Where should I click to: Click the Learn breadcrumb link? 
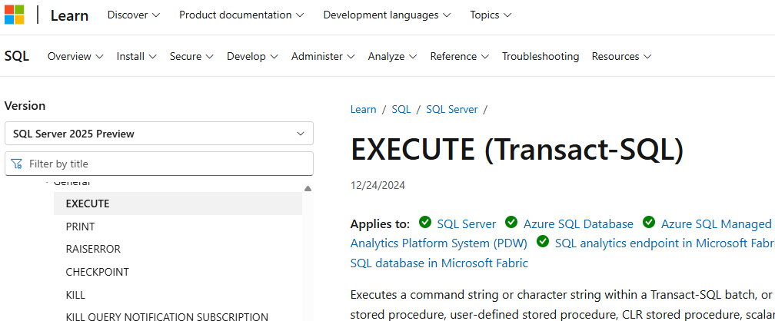click(x=363, y=109)
